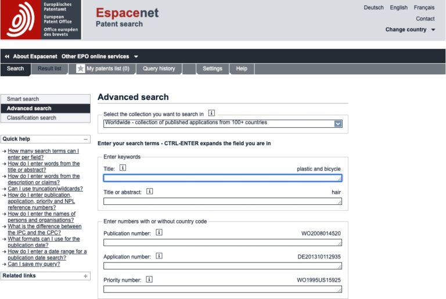Show info for Priority number field
Screen dimensions: 446x299
coord(149,279)
